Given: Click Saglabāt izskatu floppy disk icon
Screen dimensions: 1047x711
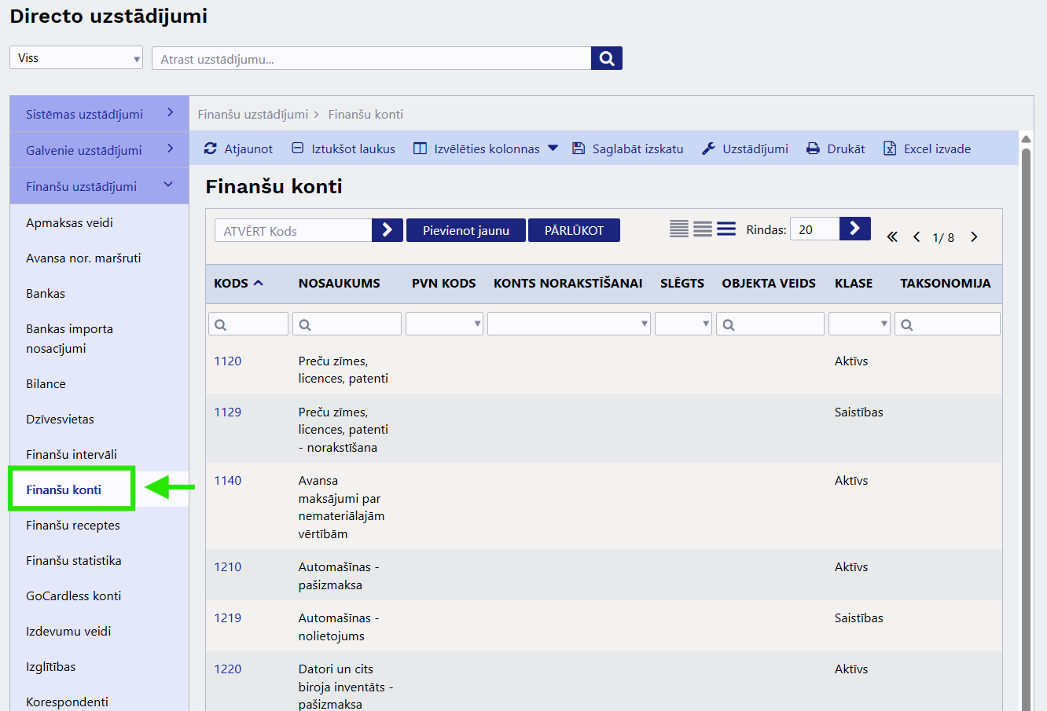Looking at the screenshot, I should pos(579,148).
